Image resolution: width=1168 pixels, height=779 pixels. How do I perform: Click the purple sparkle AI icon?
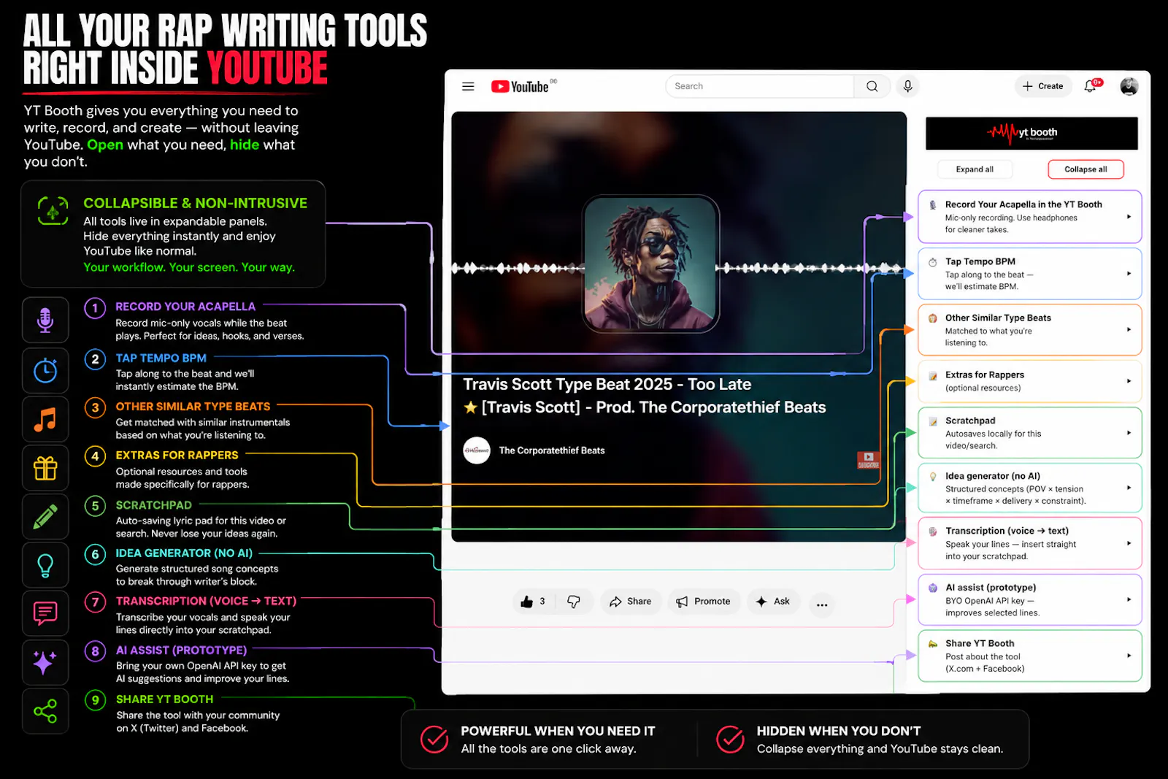[45, 662]
